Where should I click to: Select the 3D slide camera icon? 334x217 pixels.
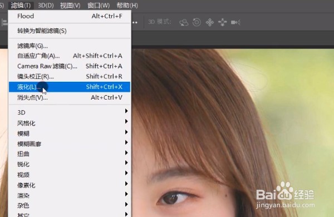point(223,22)
